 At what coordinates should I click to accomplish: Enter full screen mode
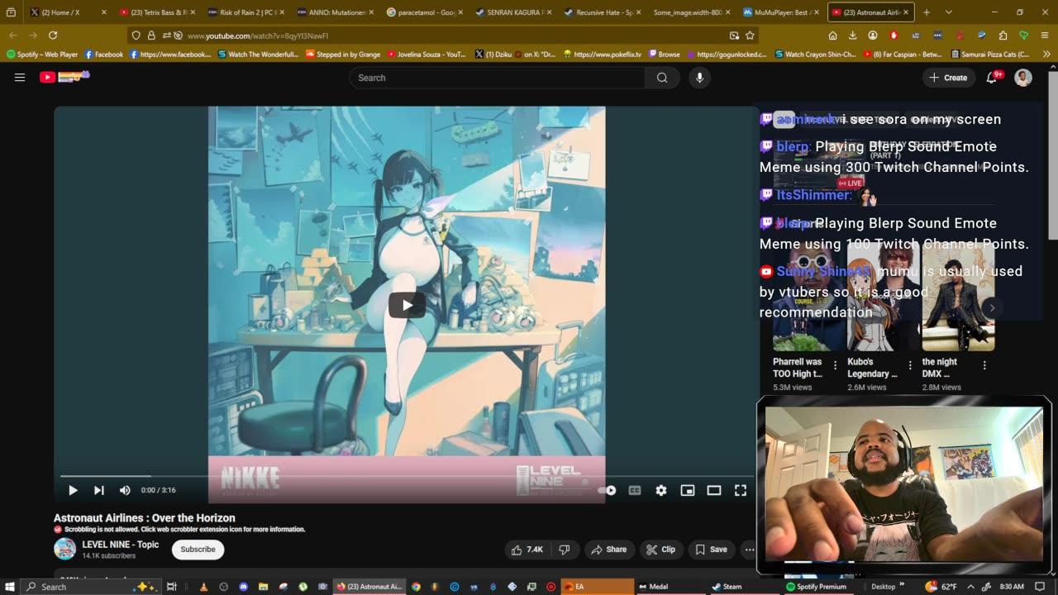tap(741, 490)
